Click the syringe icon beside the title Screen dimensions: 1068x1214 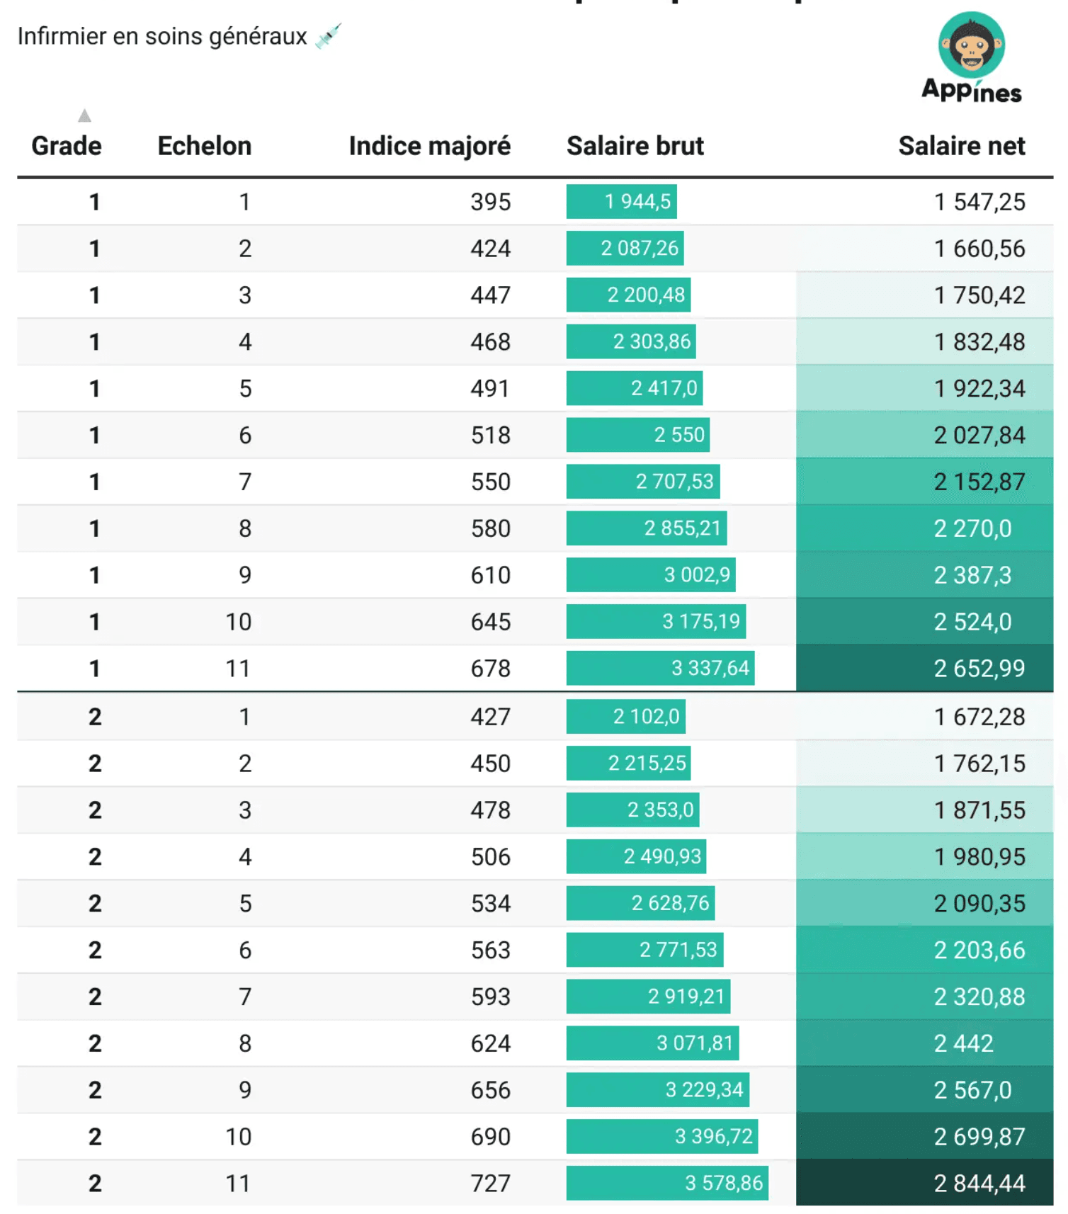[328, 36]
